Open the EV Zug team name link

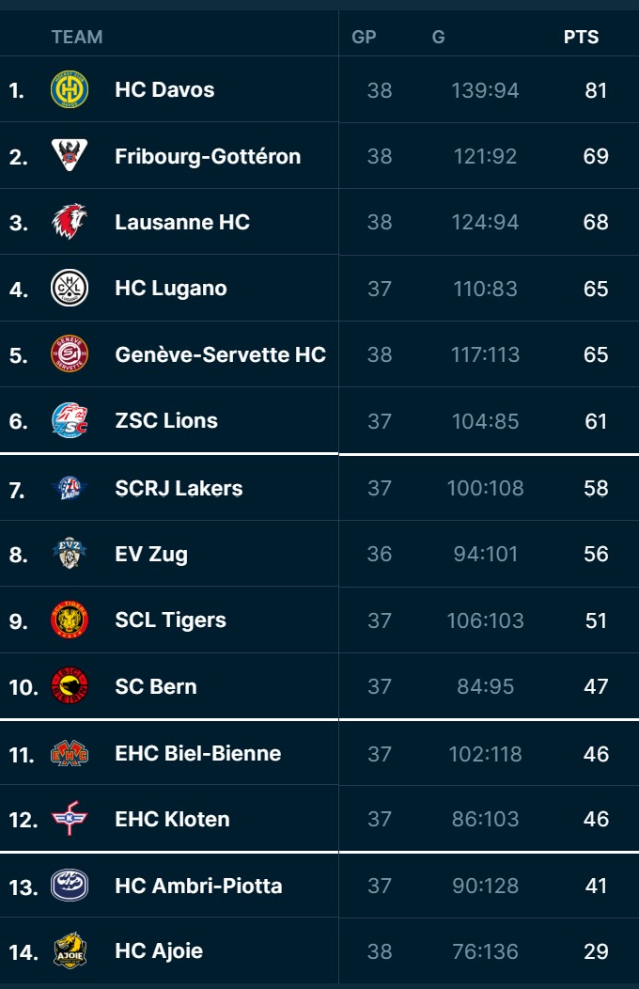[x=151, y=554]
